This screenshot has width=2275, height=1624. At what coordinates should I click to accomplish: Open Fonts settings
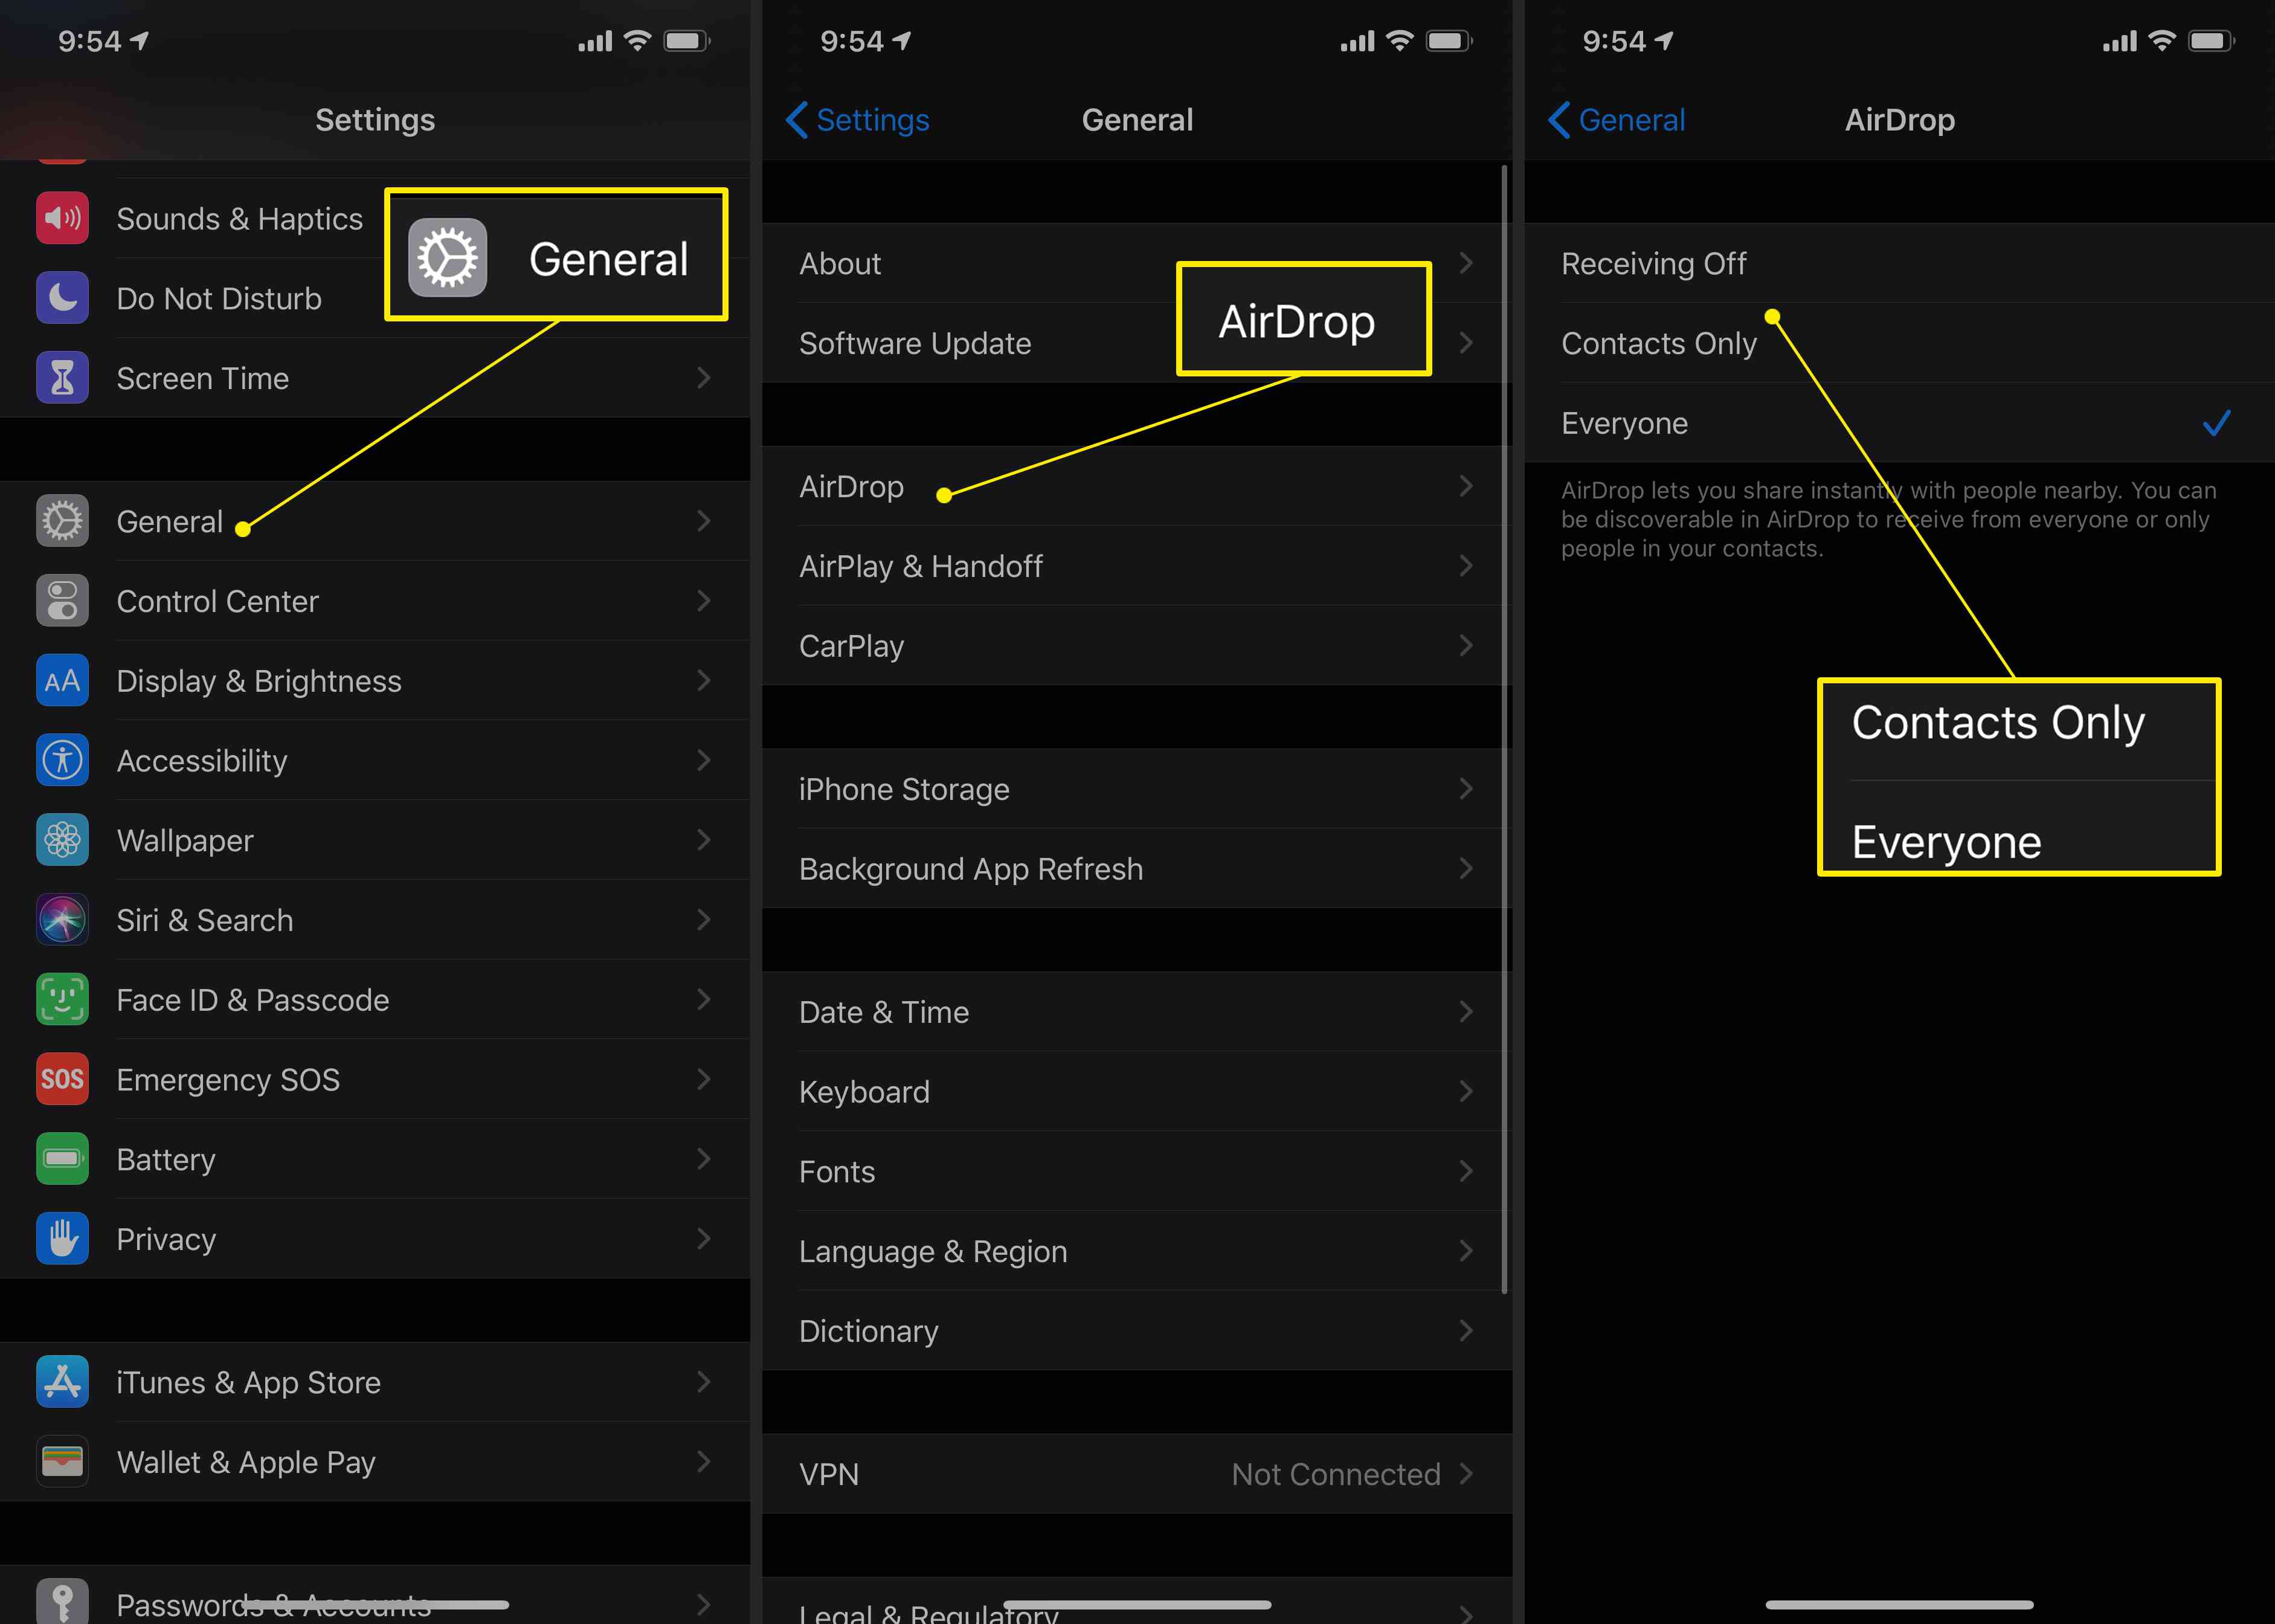coord(1137,1171)
